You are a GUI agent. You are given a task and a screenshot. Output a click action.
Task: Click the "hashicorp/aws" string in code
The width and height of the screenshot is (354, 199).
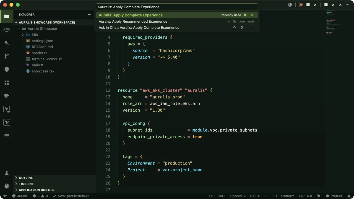(176, 51)
